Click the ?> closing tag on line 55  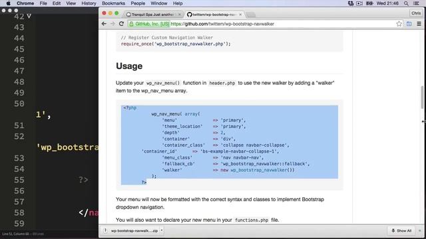pyautogui.click(x=83, y=180)
